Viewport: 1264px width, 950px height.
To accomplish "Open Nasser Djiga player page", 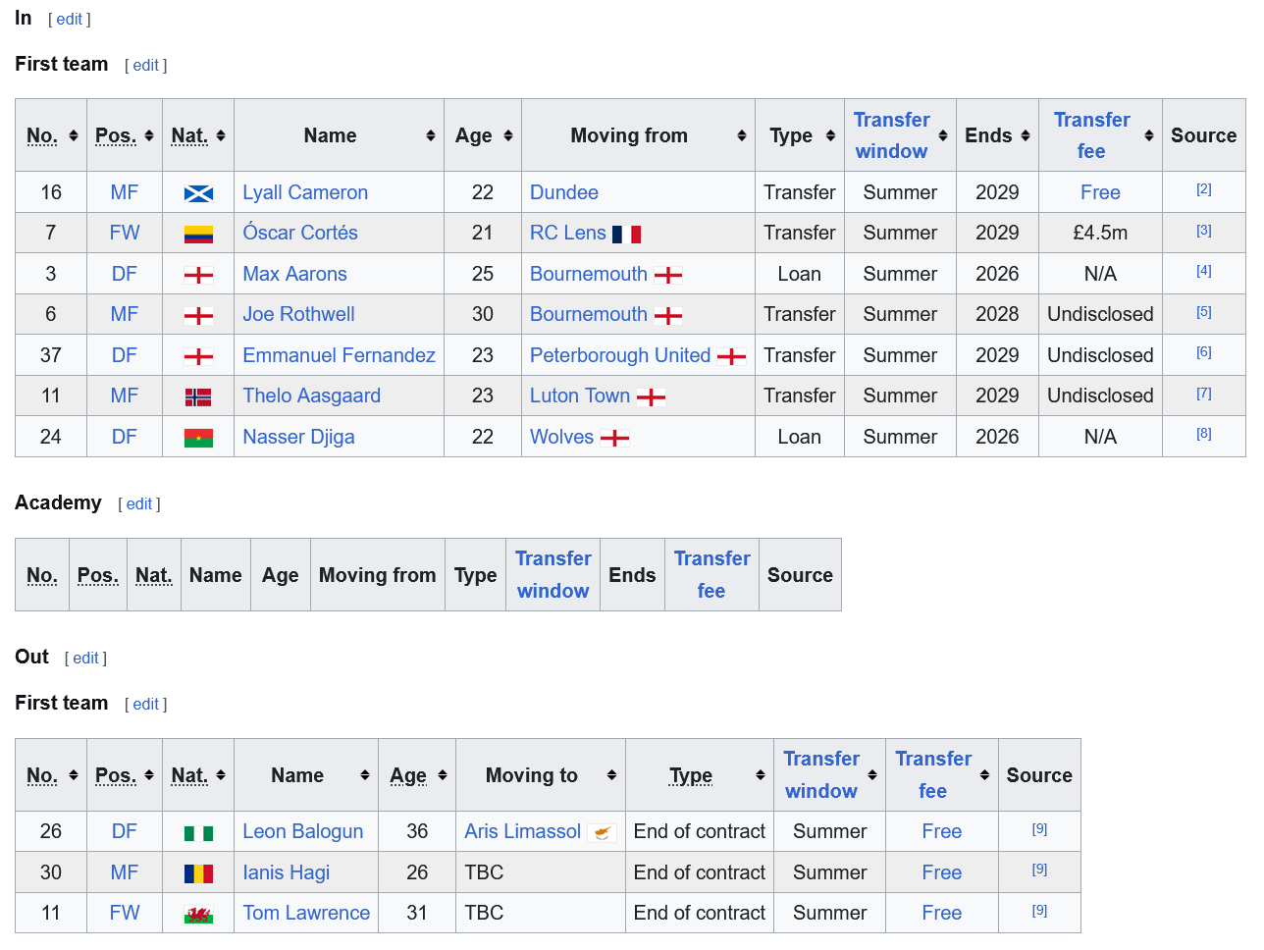I will [298, 438].
